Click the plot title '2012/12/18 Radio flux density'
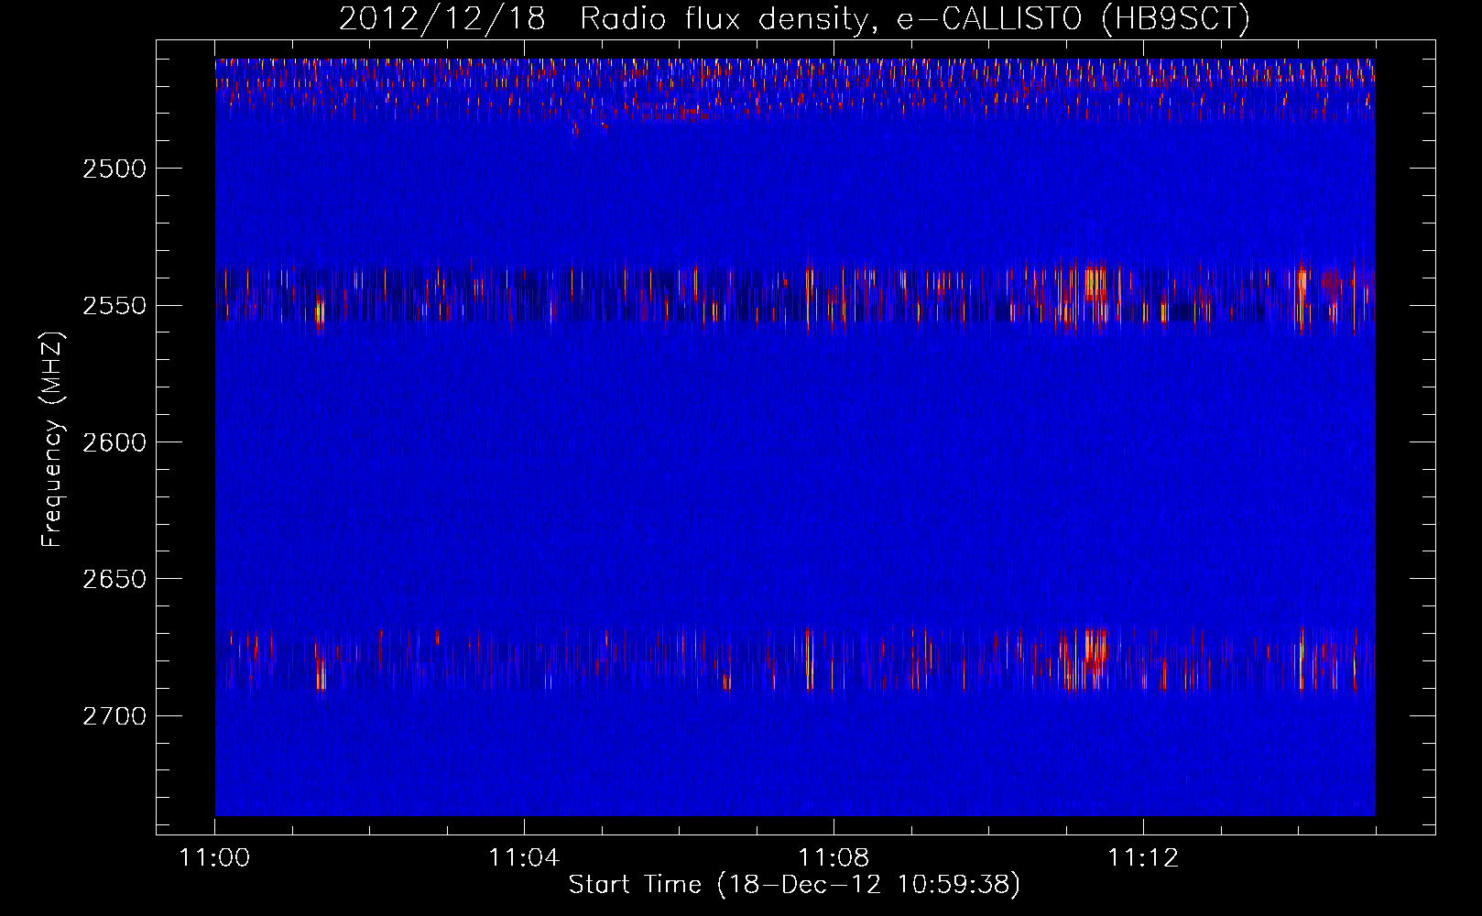The height and width of the screenshot is (916, 1482). [794, 19]
